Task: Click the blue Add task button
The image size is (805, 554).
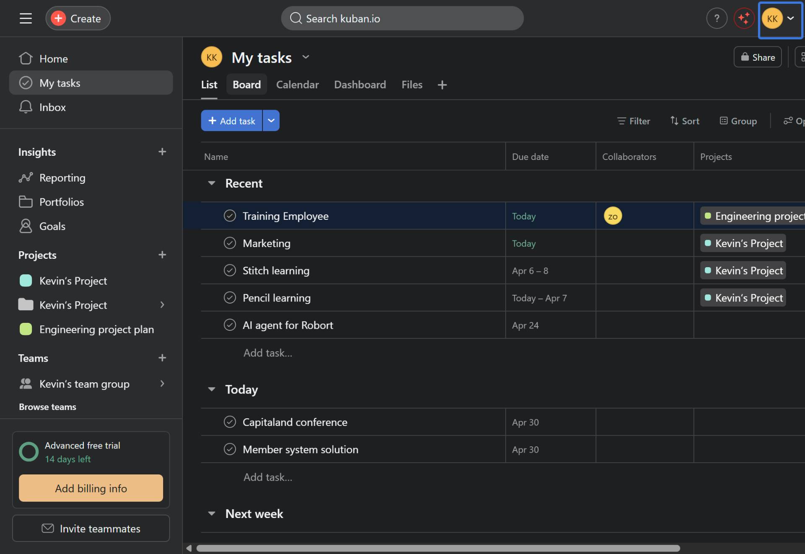Action: pos(231,121)
